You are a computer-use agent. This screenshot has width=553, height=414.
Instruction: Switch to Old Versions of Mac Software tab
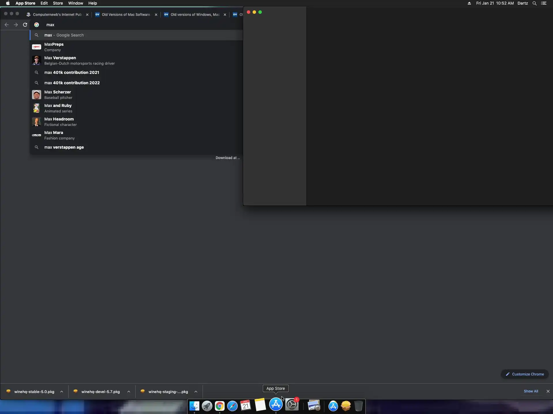[x=126, y=14]
